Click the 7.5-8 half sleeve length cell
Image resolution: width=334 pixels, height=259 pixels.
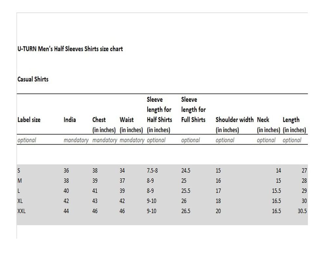tap(153, 170)
